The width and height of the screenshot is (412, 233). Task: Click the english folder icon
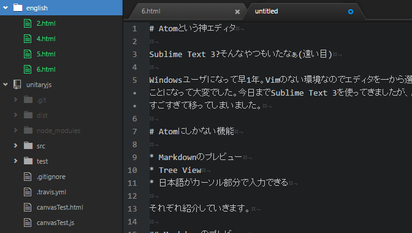18,7
